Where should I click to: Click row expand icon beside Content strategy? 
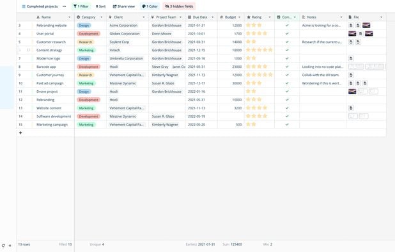(28, 50)
